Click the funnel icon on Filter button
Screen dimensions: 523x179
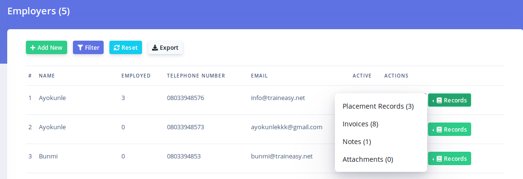click(x=80, y=47)
